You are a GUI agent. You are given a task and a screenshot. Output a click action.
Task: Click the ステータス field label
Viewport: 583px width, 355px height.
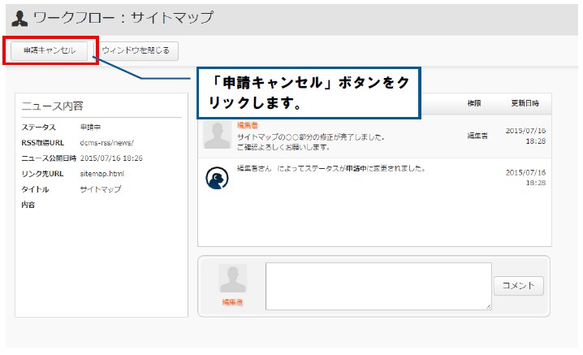38,128
